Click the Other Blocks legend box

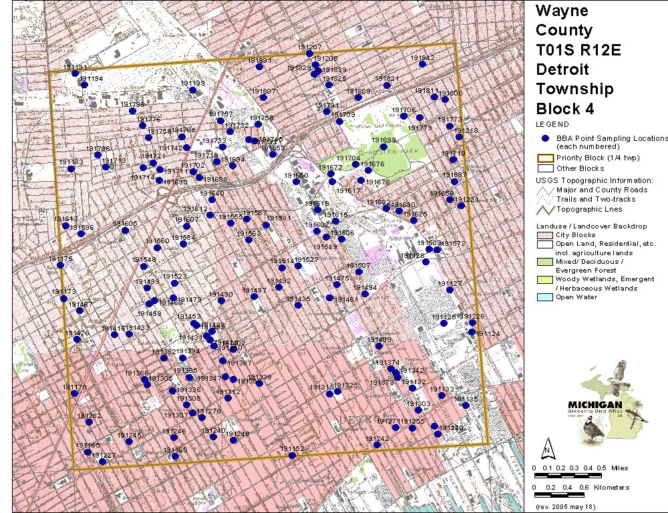tap(545, 168)
